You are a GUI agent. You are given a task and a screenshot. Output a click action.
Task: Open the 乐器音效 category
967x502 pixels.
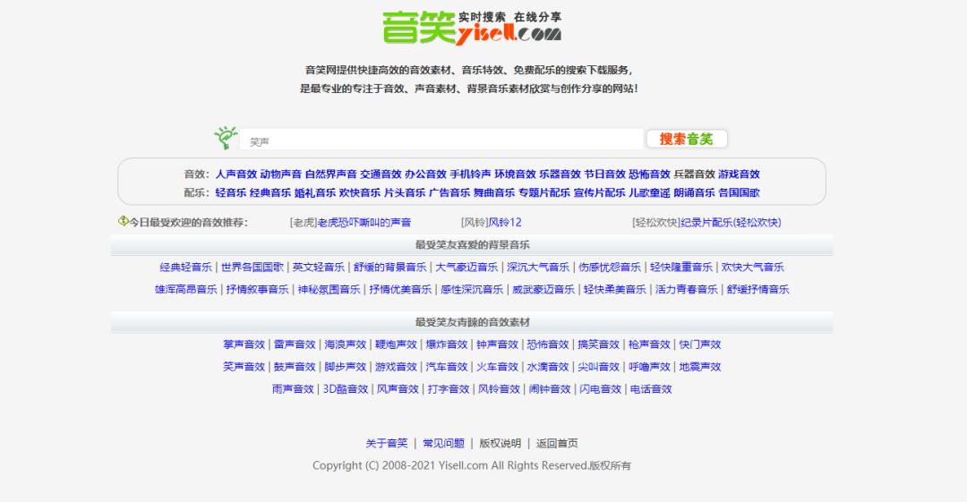pyautogui.click(x=560, y=174)
